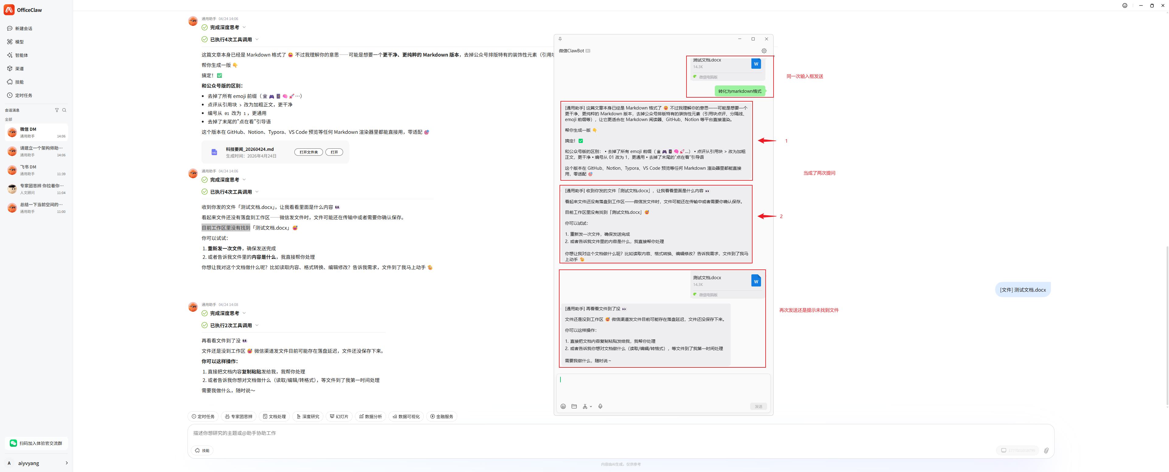Pin the WeChat chat window

[560, 39]
